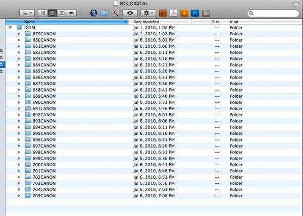Sort by Name column header
This screenshot has height=216, width=303.
[67, 22]
